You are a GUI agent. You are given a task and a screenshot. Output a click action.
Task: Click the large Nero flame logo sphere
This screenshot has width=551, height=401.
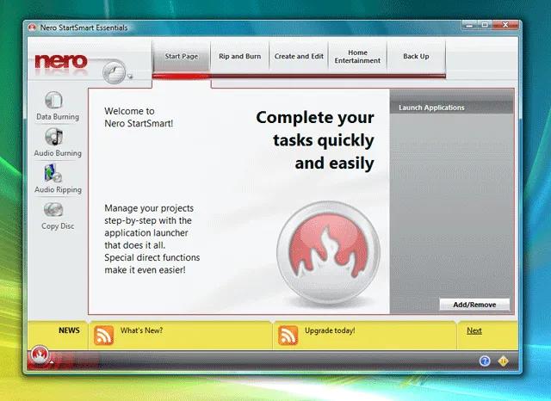328,252
